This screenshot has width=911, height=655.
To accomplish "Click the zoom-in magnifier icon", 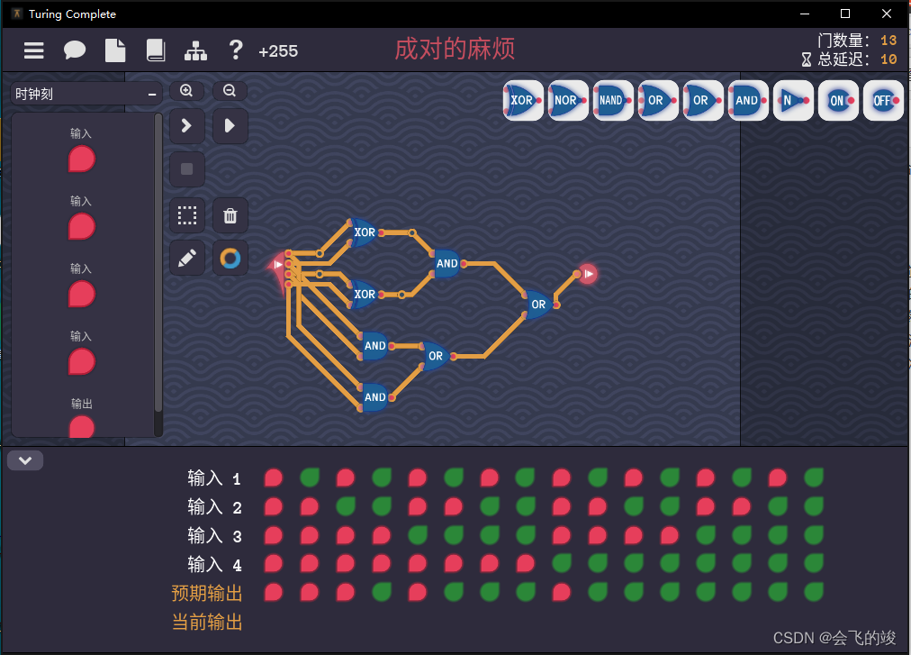I will [x=186, y=90].
